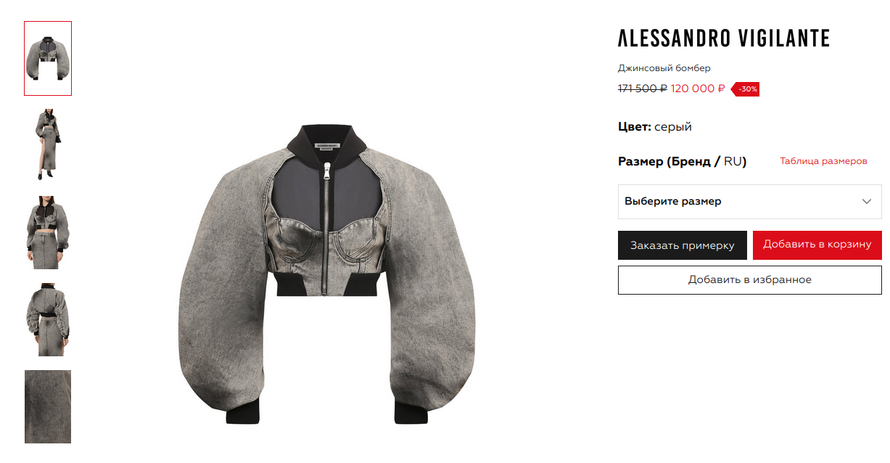
Task: Show the denim fabric close-up thumbnail
Action: click(48, 406)
